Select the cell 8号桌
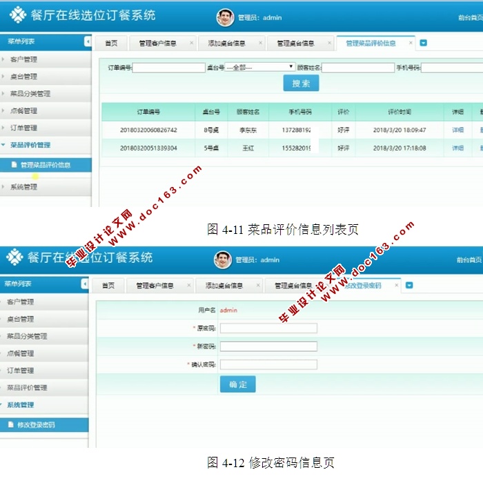Screen dimensions: 483x492 click(211, 130)
